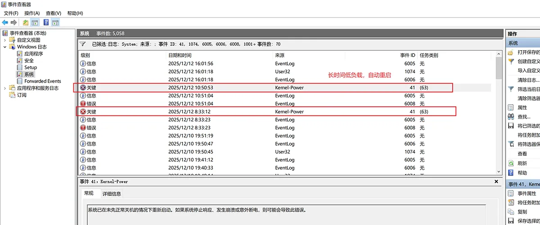Click the Back arrow in the toolbar
Image resolution: width=540 pixels, height=225 pixels.
coord(5,22)
